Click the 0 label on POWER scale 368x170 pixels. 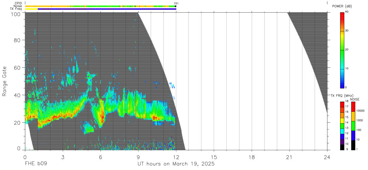click(x=346, y=87)
